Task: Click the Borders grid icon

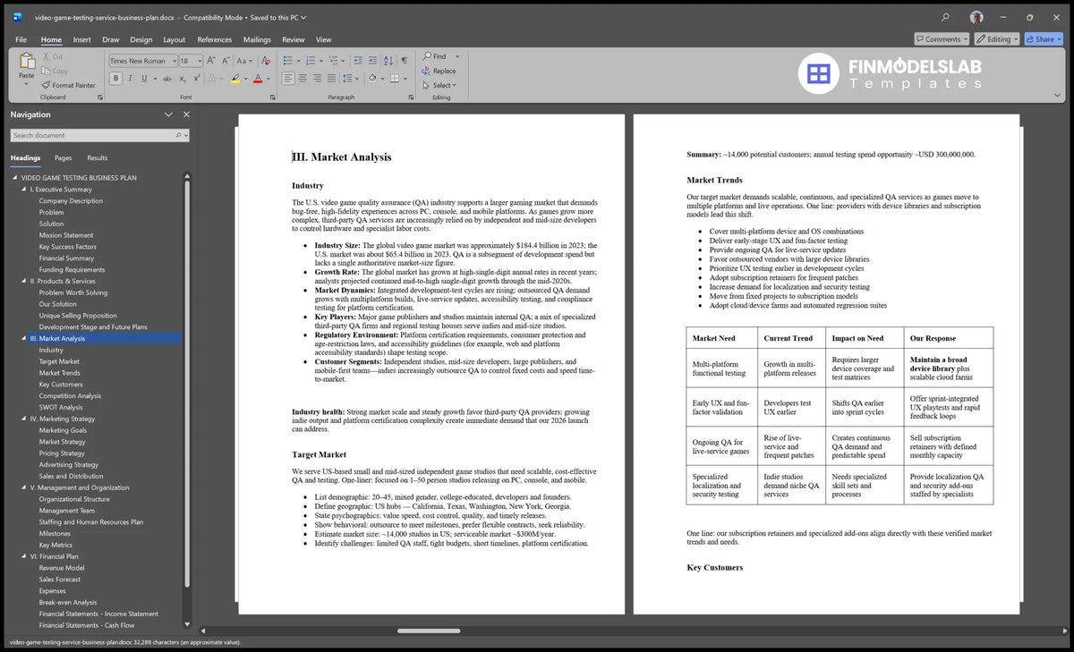Action: [395, 79]
